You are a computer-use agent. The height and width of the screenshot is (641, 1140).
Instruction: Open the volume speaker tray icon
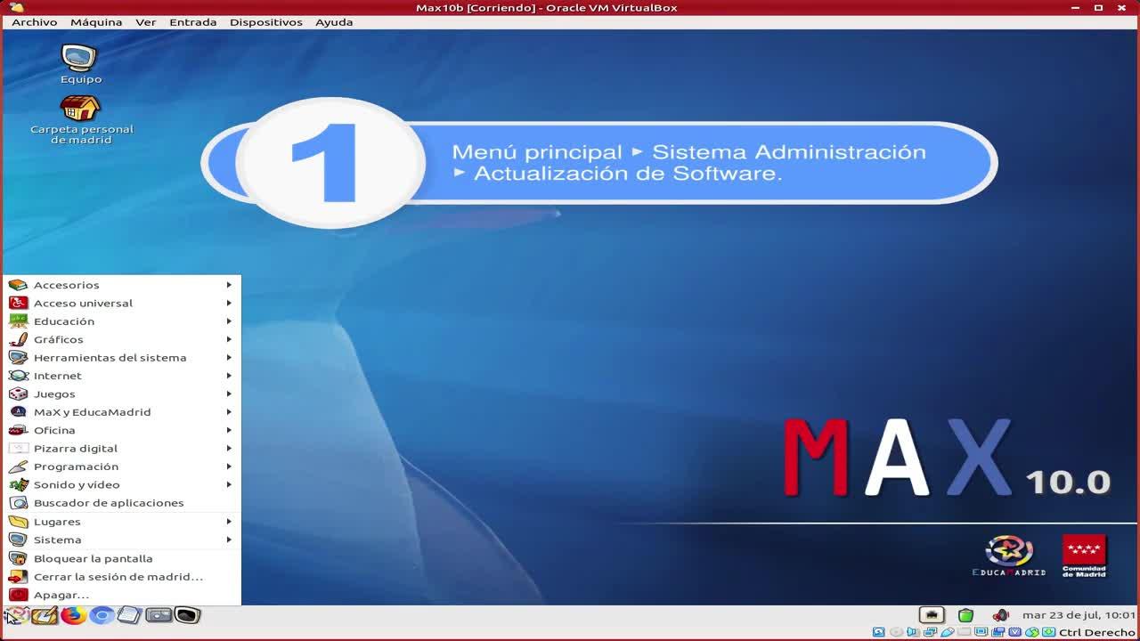click(x=1001, y=615)
